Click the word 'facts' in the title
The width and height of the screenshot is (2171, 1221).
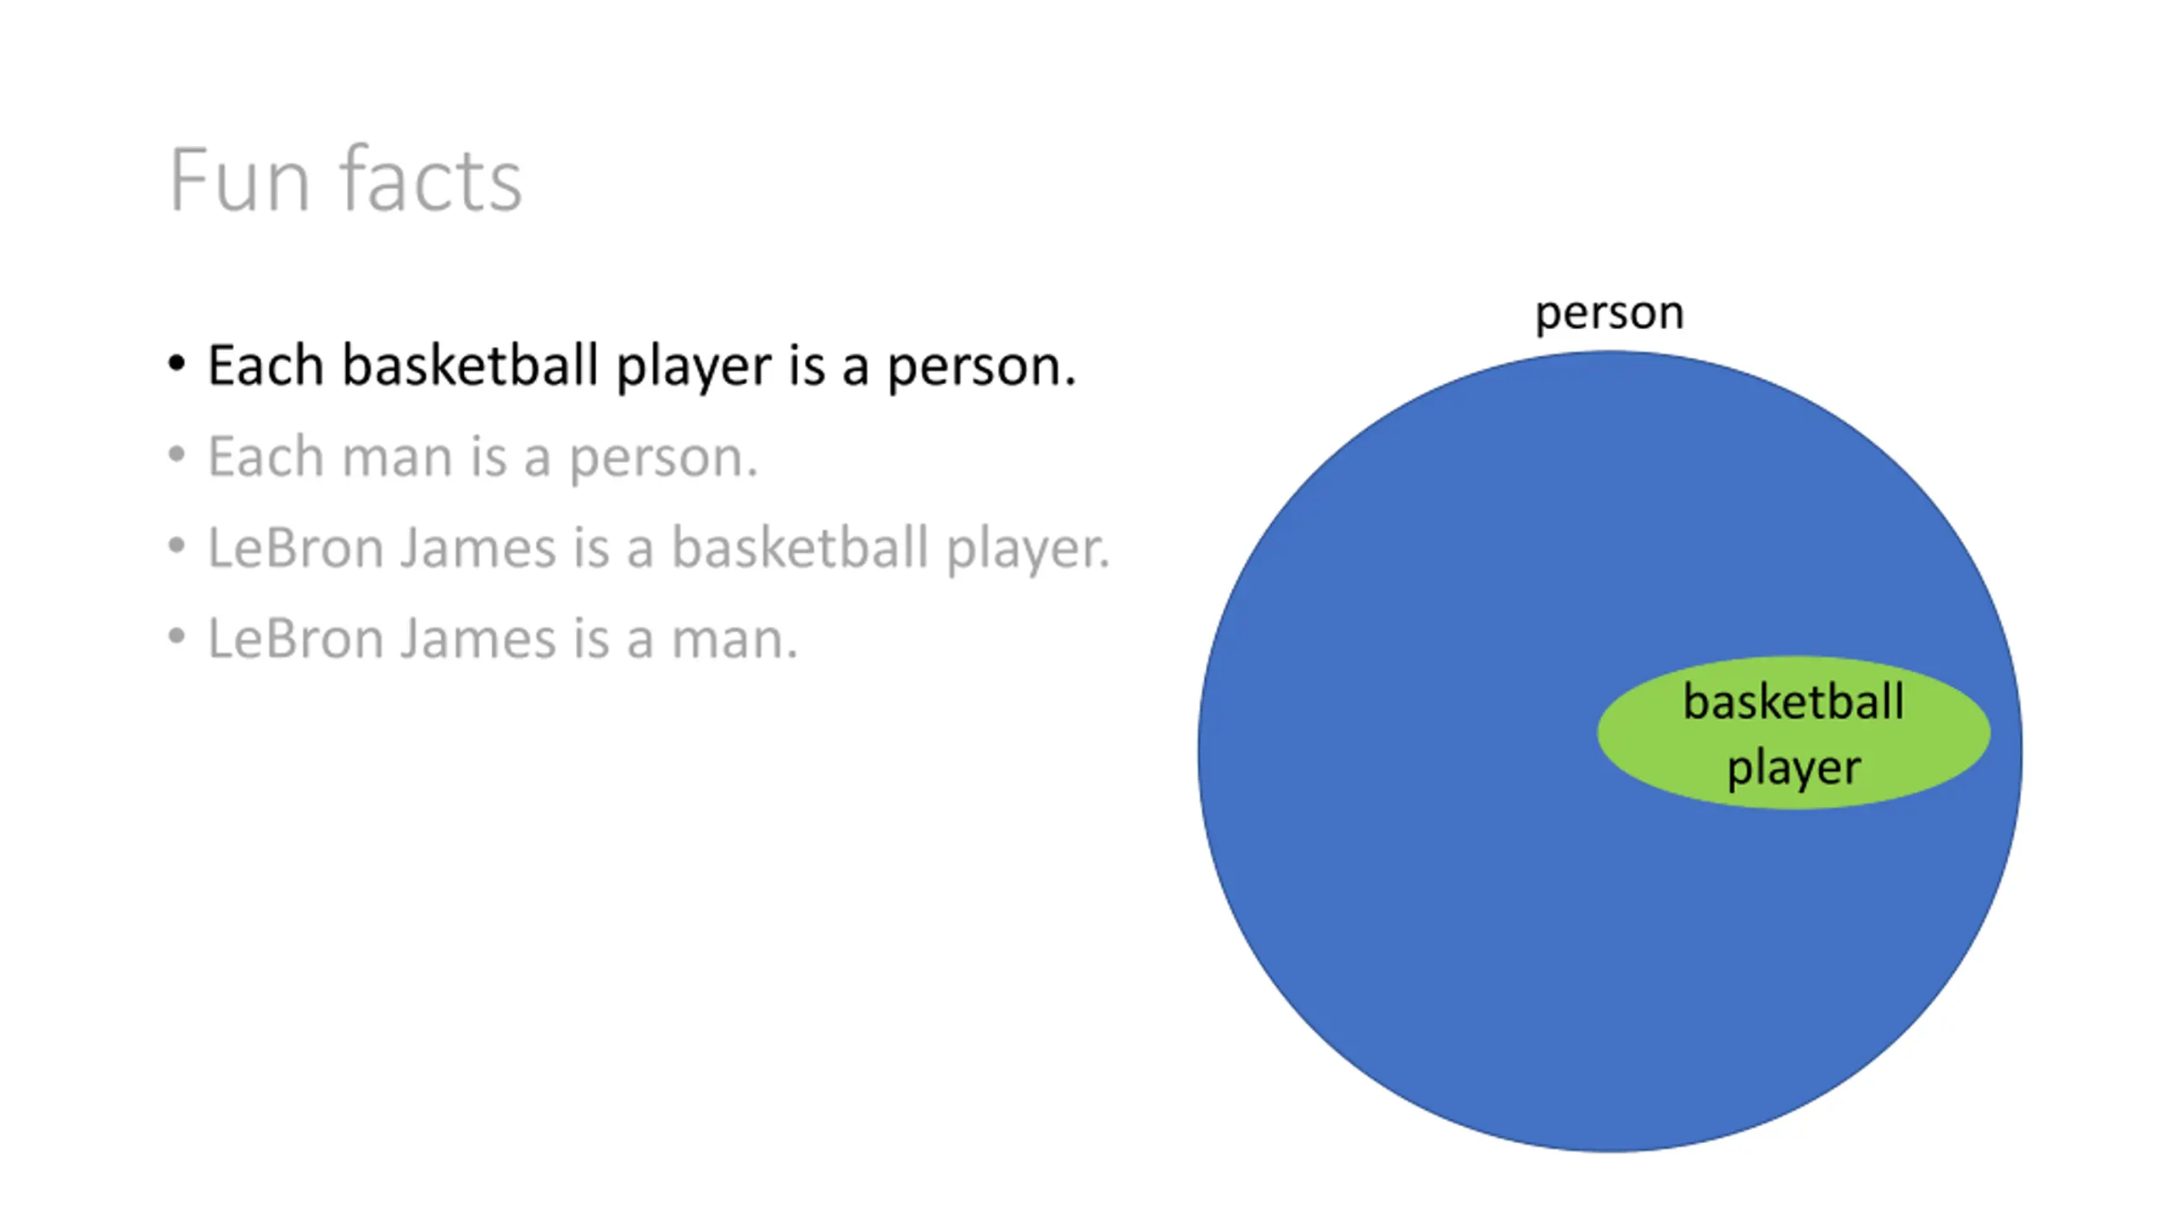click(x=431, y=179)
